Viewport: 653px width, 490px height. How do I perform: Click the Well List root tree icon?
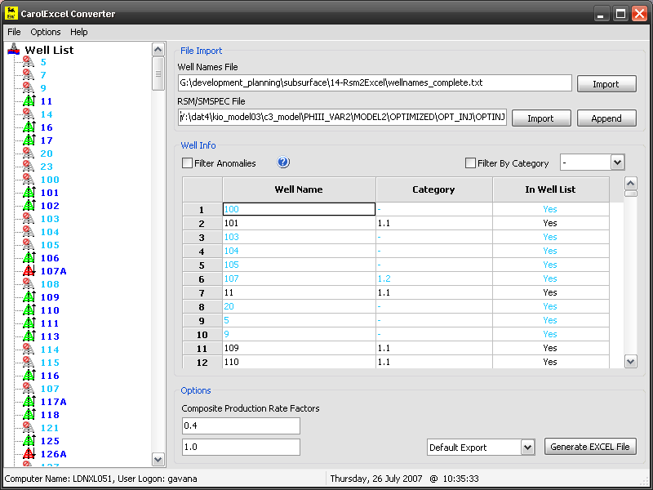[14, 50]
